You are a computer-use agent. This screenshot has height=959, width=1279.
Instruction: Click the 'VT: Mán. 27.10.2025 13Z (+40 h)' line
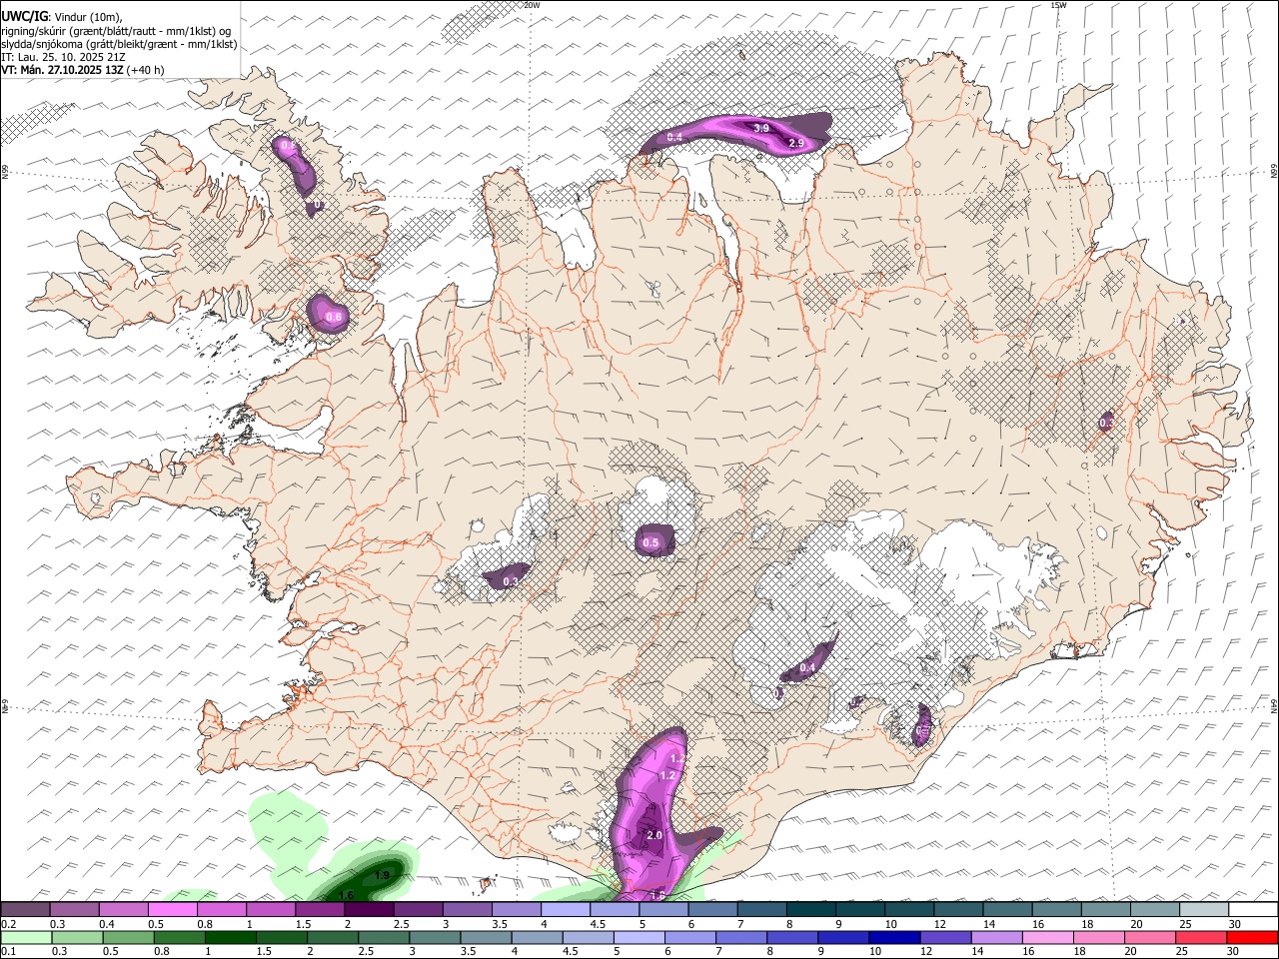[x=83, y=71]
